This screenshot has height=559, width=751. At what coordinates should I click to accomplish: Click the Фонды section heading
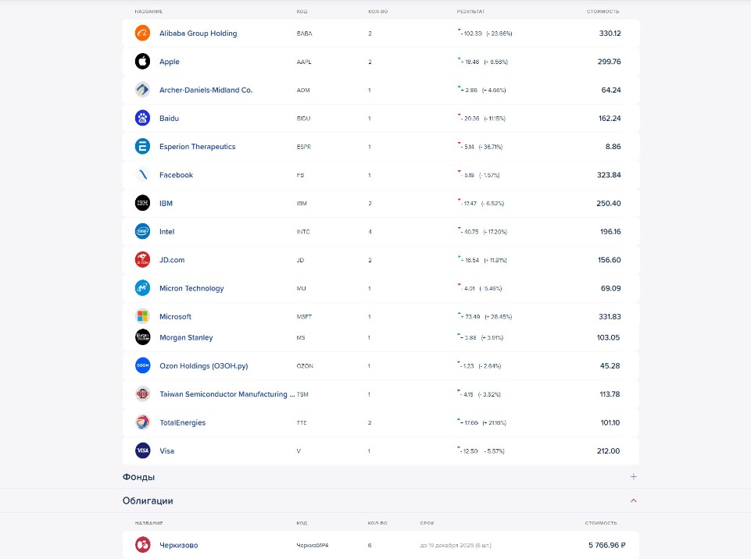coord(138,477)
